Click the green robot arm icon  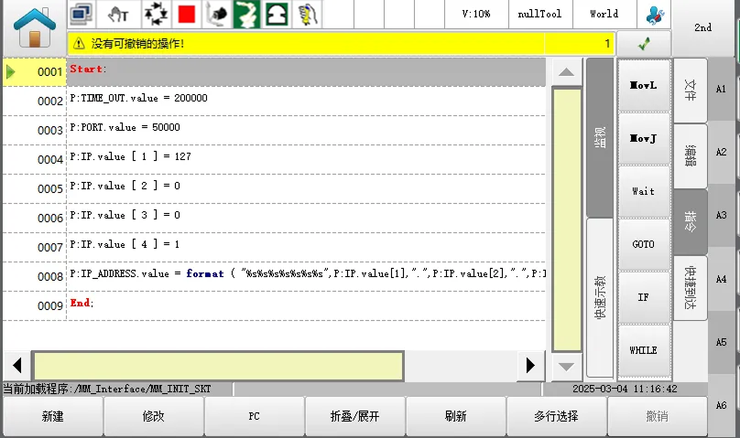[246, 14]
